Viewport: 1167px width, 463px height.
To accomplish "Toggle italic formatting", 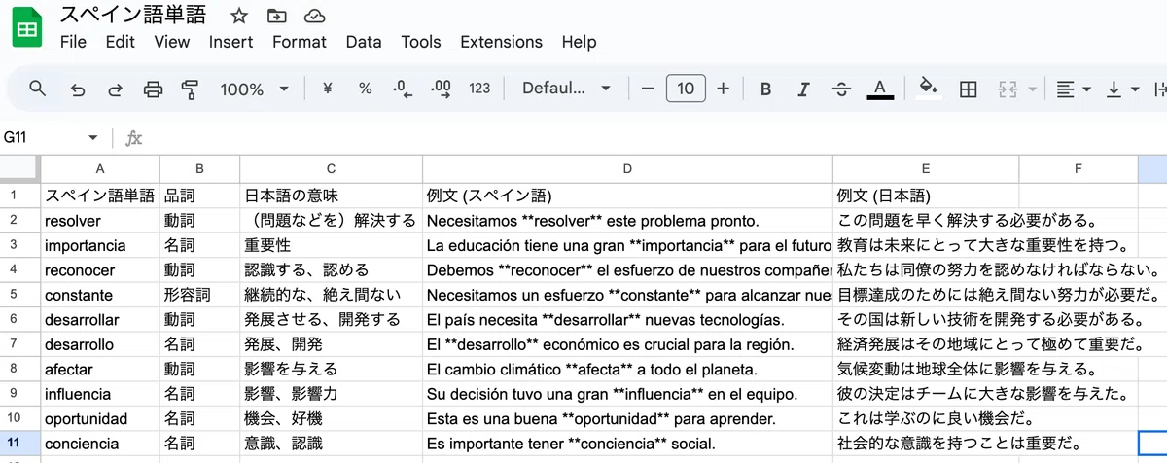I will pos(803,89).
